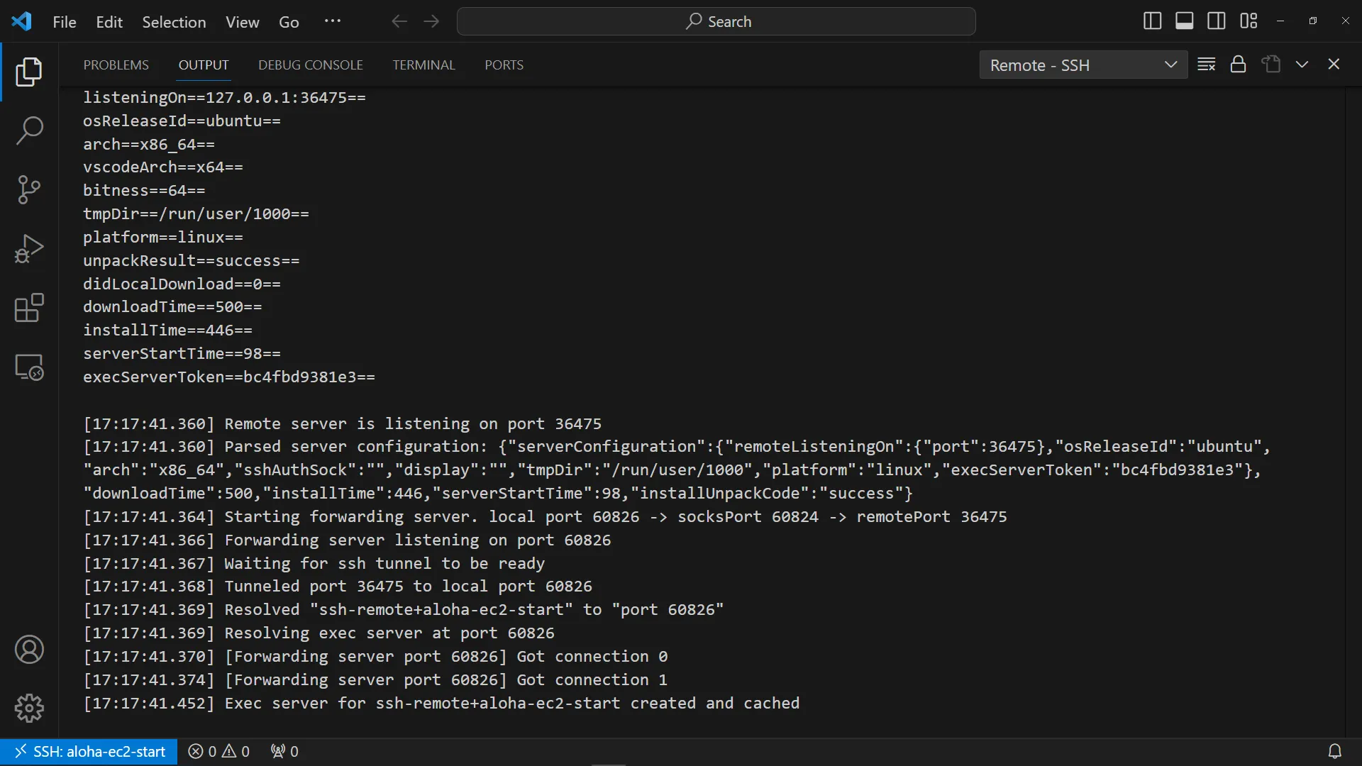The width and height of the screenshot is (1362, 766).
Task: Open the Run and Debug view
Action: [29, 248]
